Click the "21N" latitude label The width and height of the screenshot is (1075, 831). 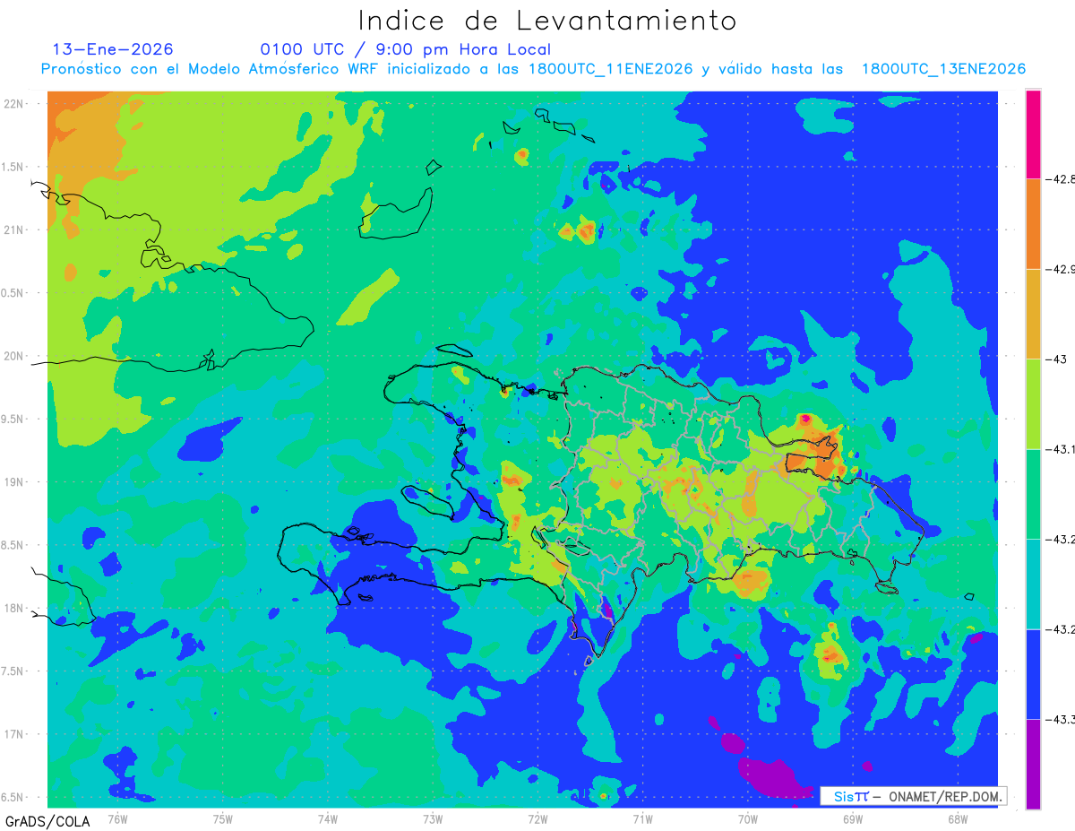(x=13, y=230)
